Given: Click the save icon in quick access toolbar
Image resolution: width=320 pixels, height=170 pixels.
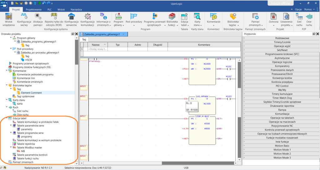Looking at the screenshot, I should [22, 3].
